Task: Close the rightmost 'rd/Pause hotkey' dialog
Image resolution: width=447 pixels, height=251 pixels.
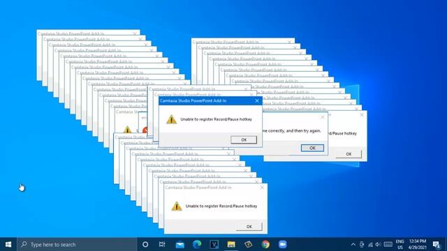Action: click(362, 114)
